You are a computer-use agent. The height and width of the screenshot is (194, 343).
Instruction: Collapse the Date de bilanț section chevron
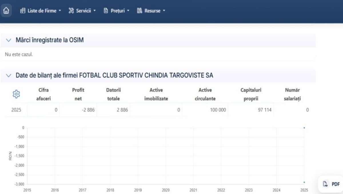click(x=9, y=76)
